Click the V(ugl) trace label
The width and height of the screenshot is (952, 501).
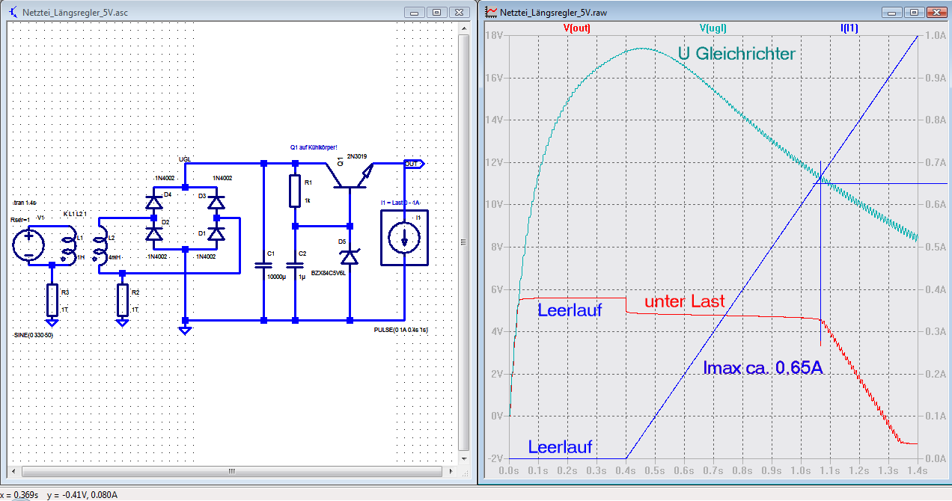(713, 28)
